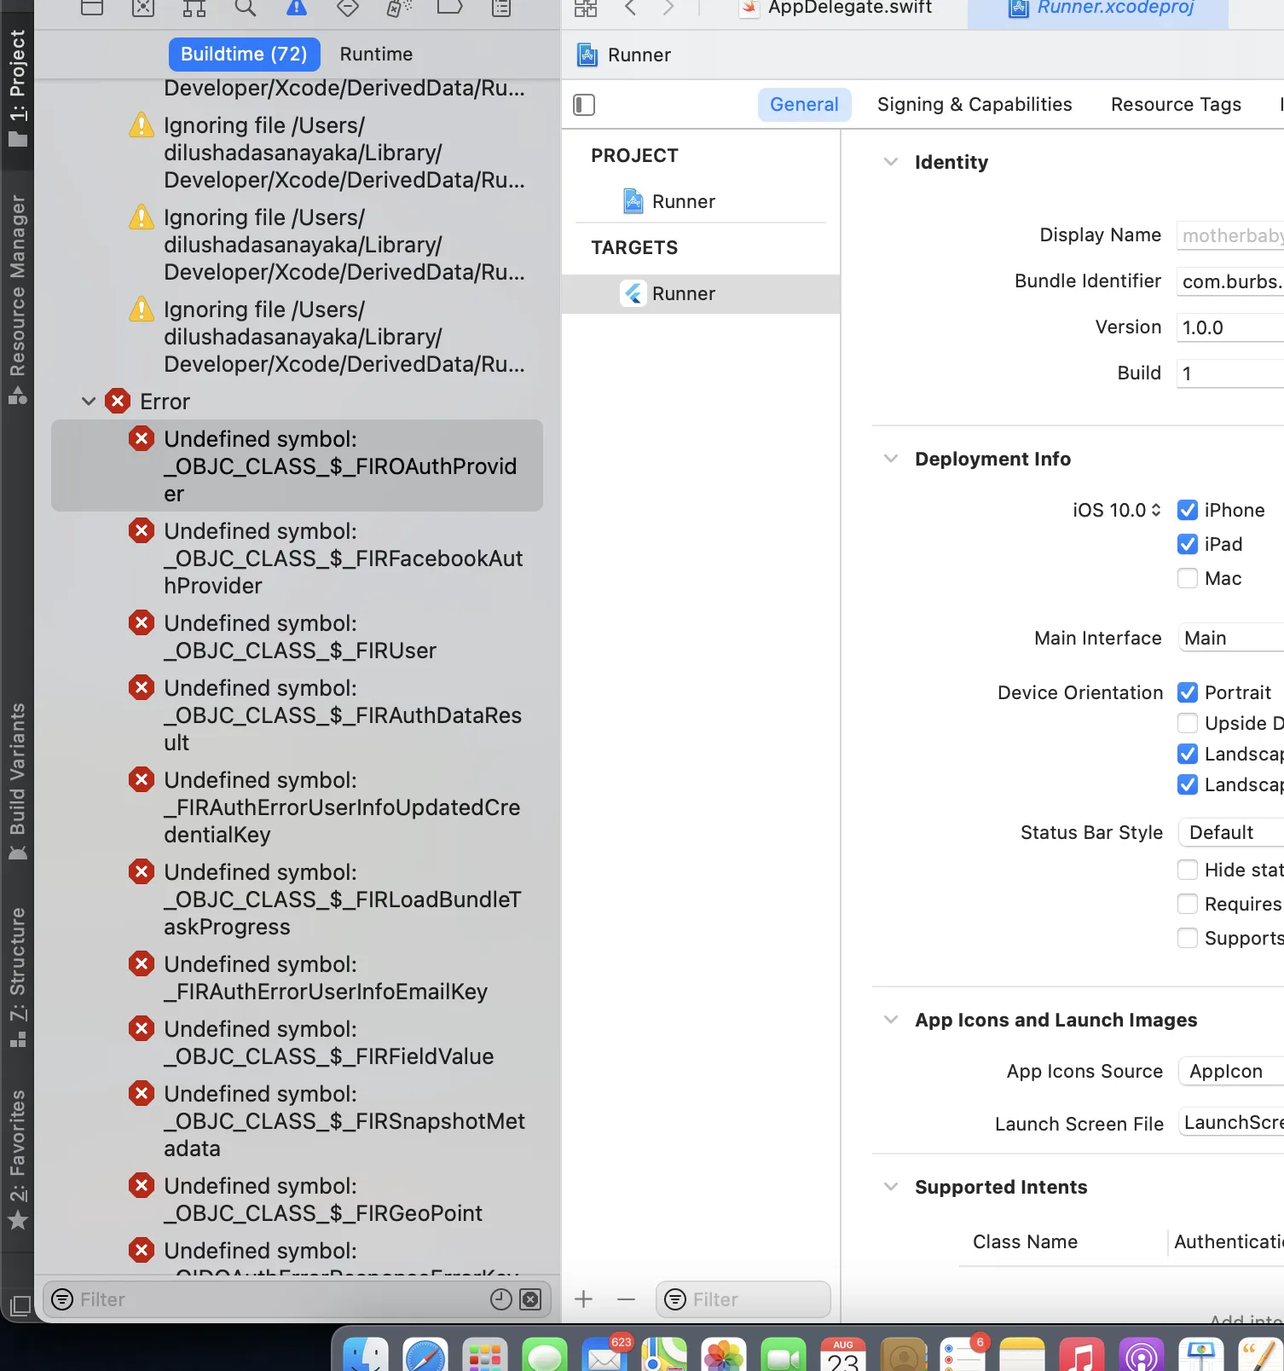Toggle the show-only-errors filter icon

(x=530, y=1299)
